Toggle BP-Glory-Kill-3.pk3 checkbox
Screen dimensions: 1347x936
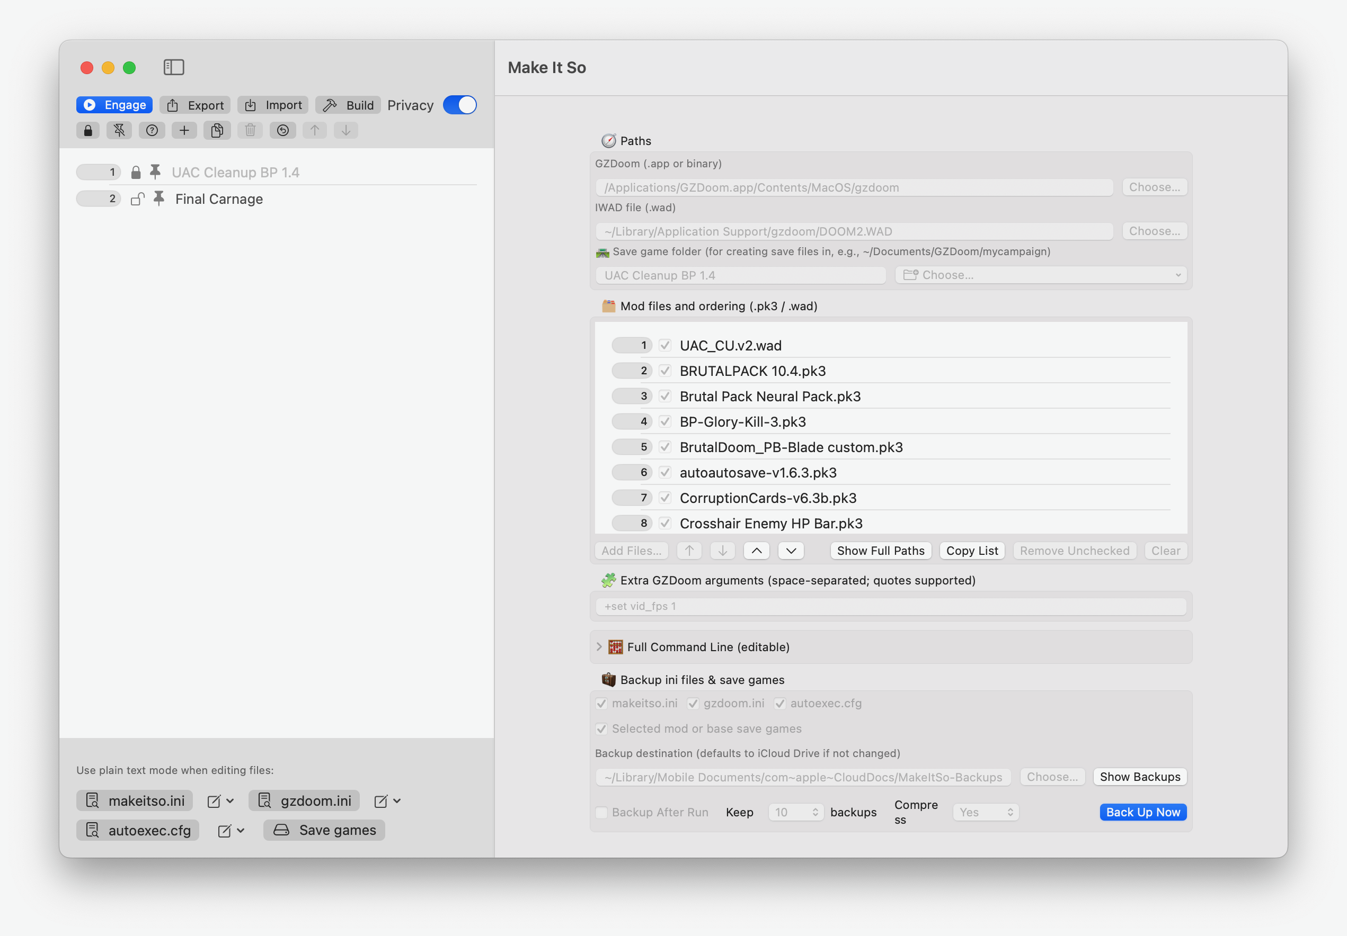coord(664,421)
